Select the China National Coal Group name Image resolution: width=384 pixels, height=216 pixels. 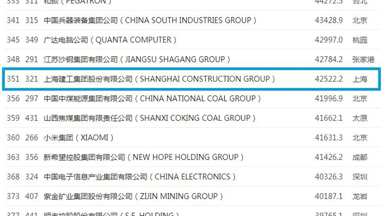(152, 99)
